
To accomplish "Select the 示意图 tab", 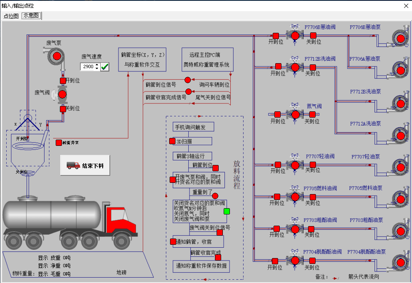I will coord(31,16).
